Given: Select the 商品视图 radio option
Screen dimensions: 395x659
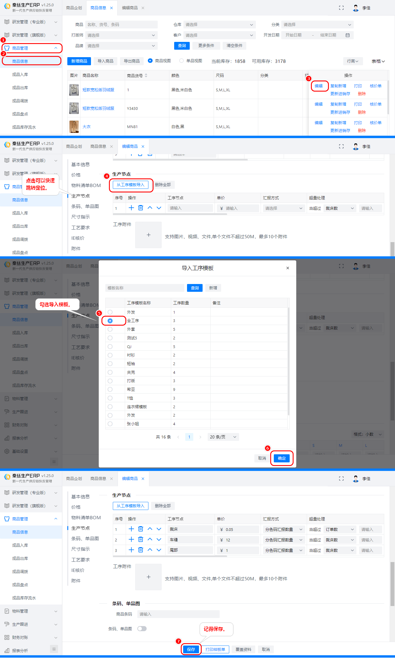Looking at the screenshot, I should (x=150, y=61).
